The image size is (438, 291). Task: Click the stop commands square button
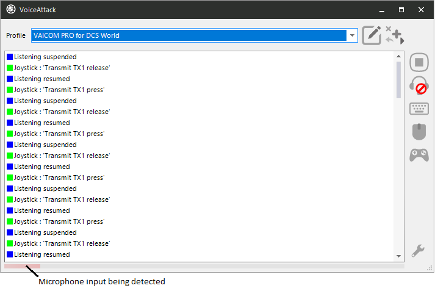pyautogui.click(x=419, y=62)
